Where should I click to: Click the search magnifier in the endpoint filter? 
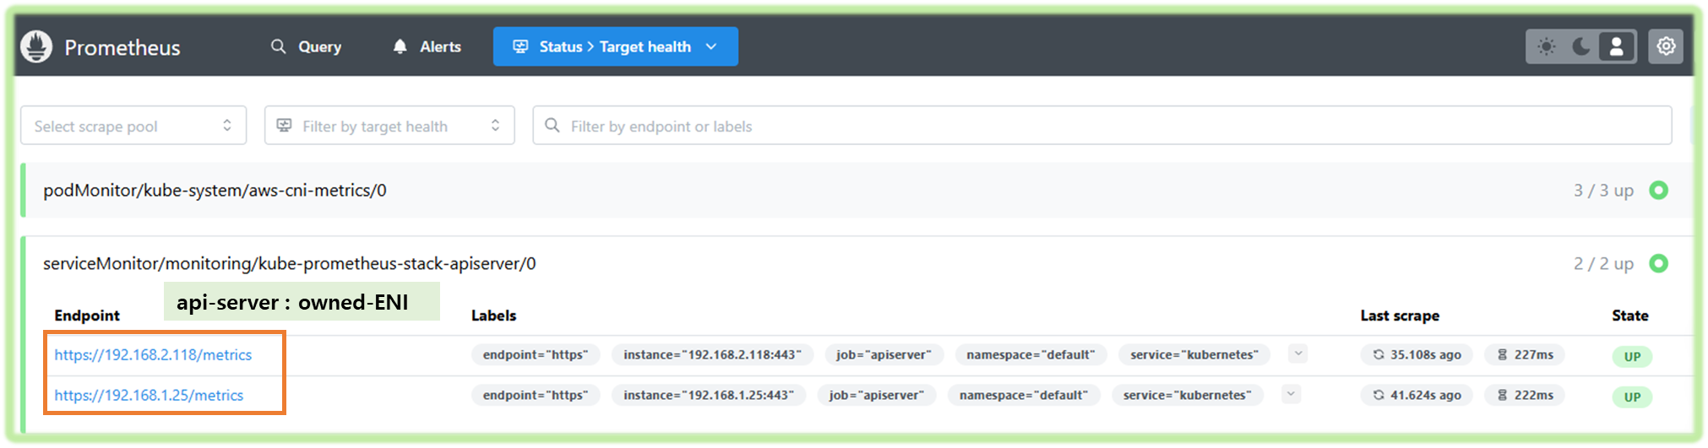pos(552,125)
